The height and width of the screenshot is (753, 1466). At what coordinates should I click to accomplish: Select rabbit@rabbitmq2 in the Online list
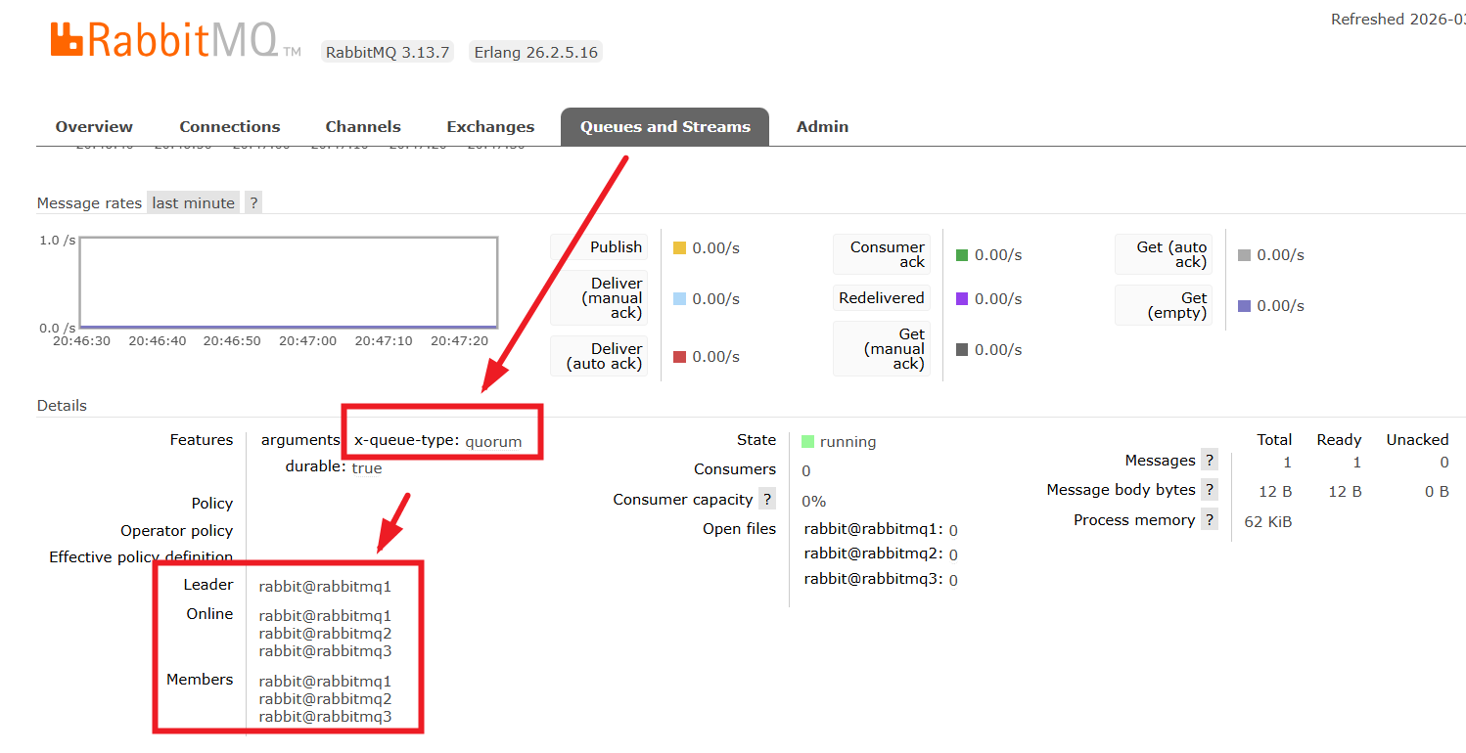click(325, 633)
